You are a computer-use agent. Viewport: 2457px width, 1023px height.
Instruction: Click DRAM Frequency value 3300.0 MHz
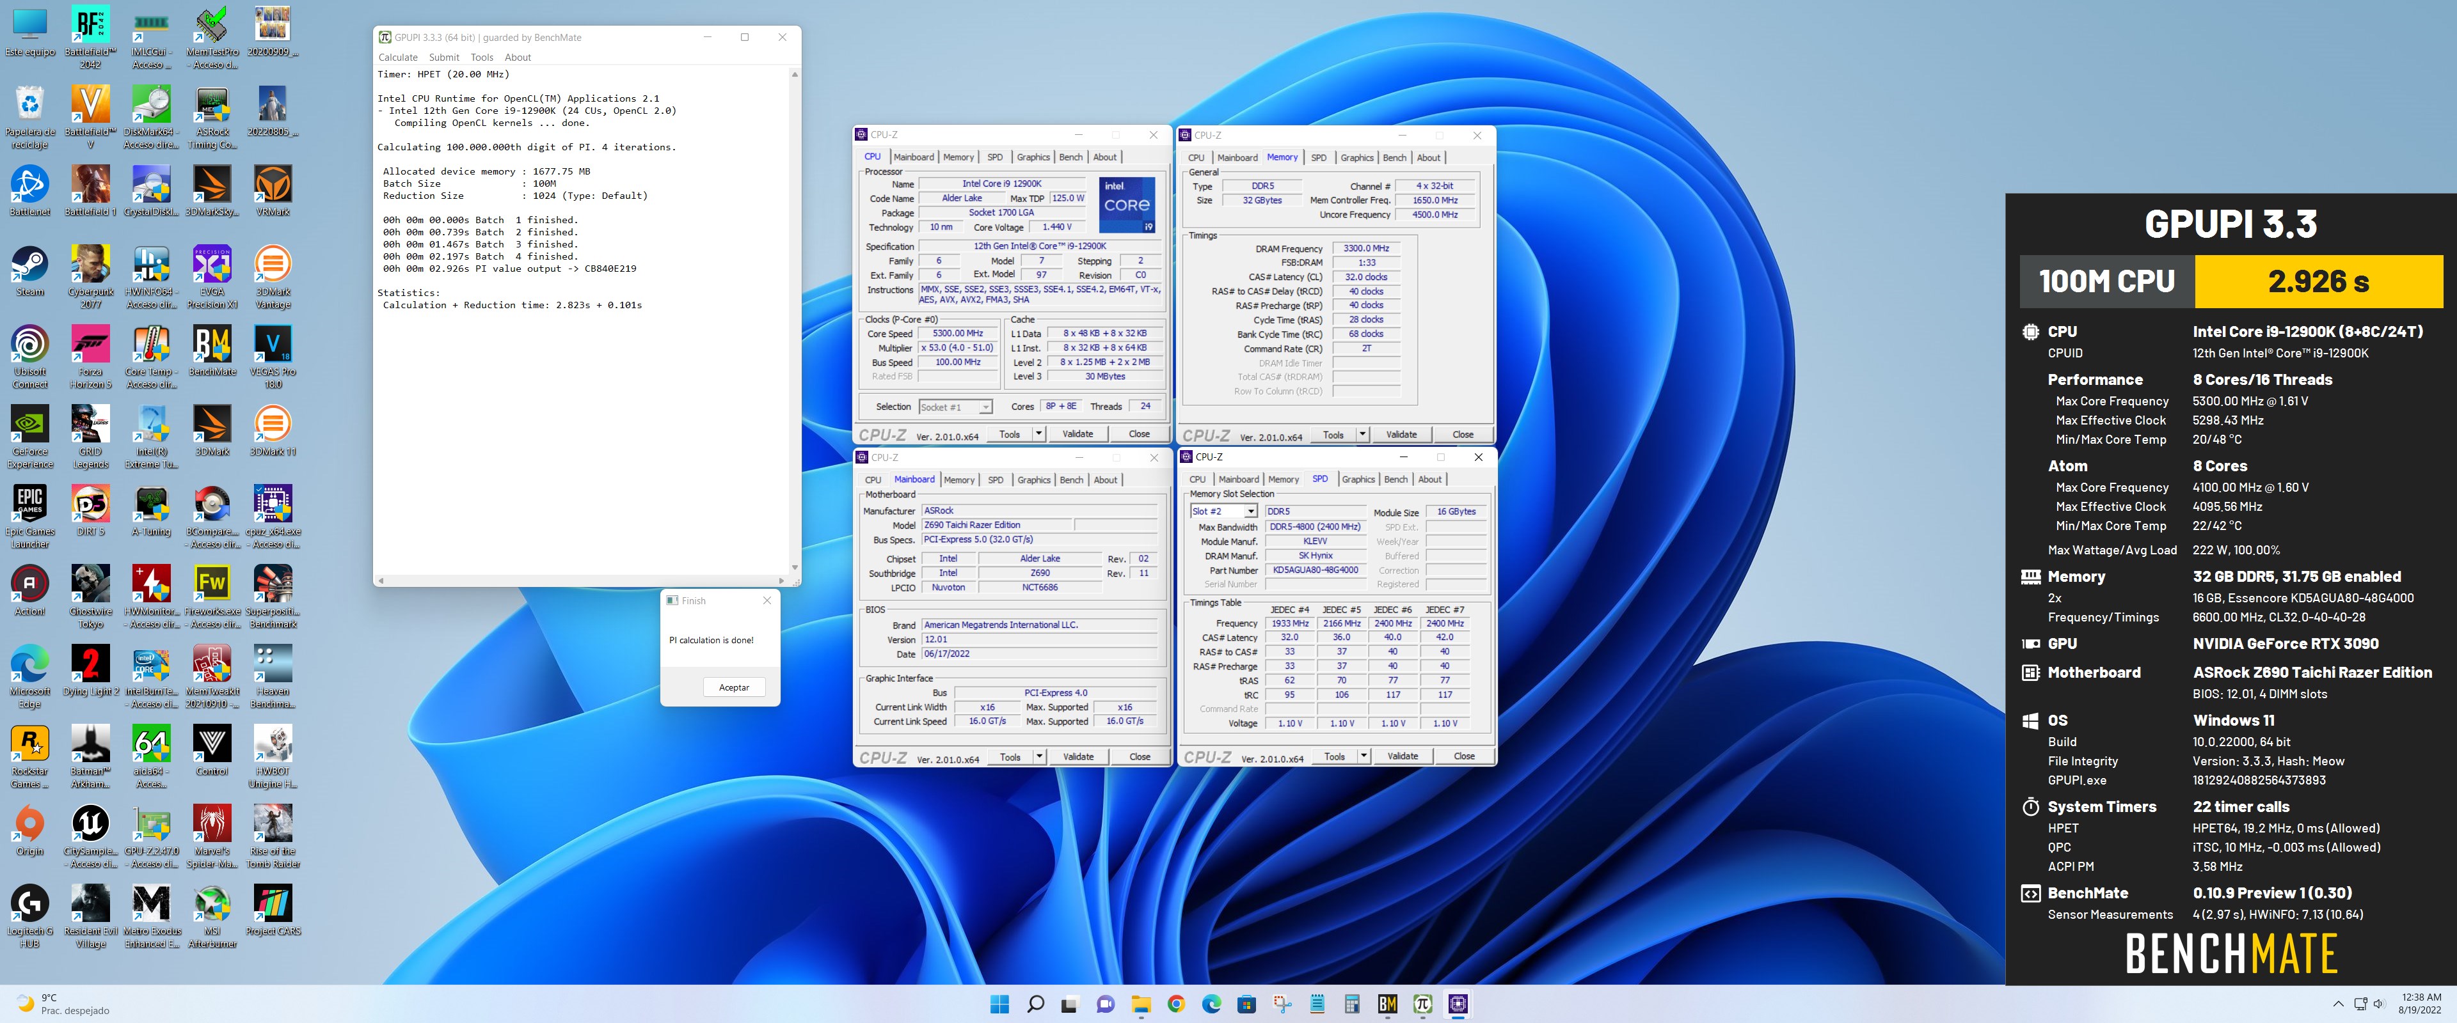[1366, 249]
